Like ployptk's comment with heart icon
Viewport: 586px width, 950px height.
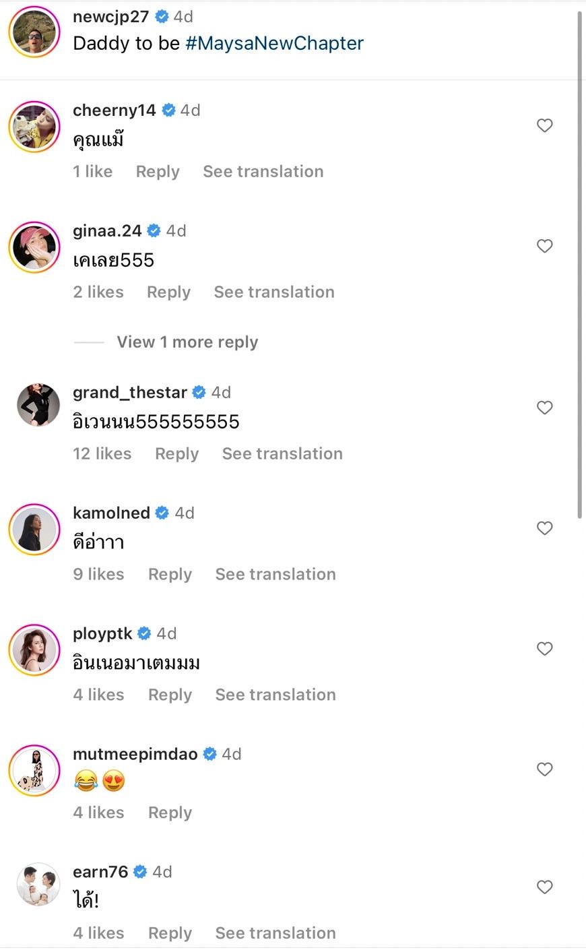(x=544, y=649)
